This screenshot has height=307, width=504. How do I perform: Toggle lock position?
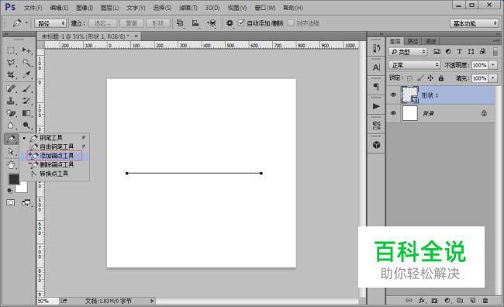pyautogui.click(x=430, y=78)
